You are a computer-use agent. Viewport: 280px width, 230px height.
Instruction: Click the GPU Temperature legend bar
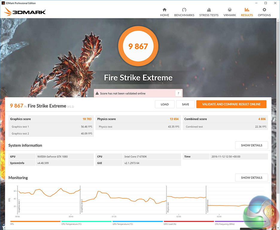click(x=138, y=221)
